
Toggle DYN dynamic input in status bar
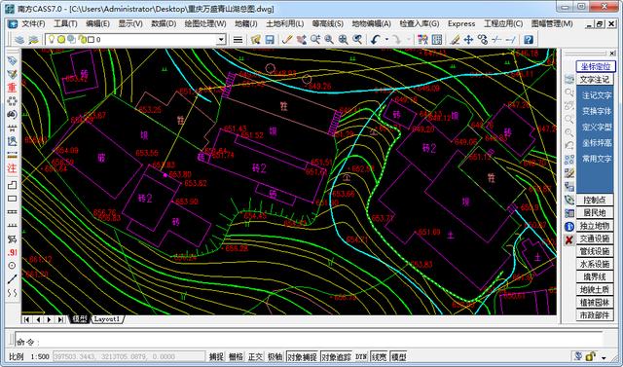[x=361, y=356]
